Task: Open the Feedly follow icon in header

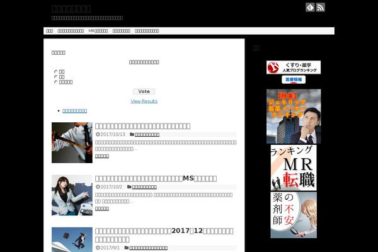Action: pyautogui.click(x=310, y=7)
